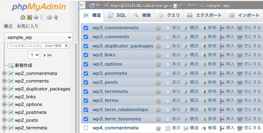Open the インポート tab
Image resolution: width=263 pixels, height=133 pixels.
click(244, 16)
